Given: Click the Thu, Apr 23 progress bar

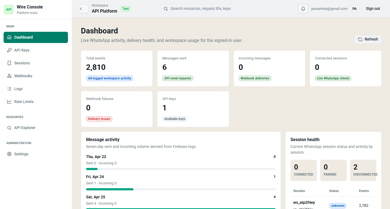Looking at the screenshot, I should tap(181, 169).
